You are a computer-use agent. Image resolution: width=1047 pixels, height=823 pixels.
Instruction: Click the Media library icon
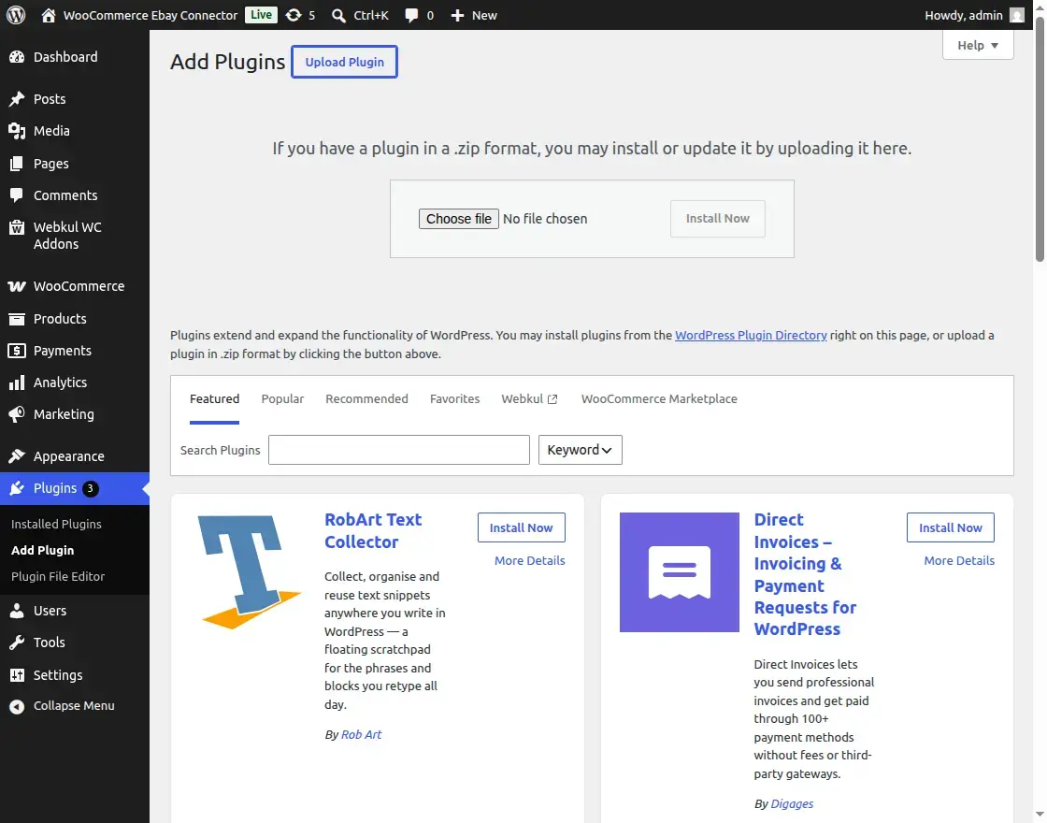tap(17, 131)
